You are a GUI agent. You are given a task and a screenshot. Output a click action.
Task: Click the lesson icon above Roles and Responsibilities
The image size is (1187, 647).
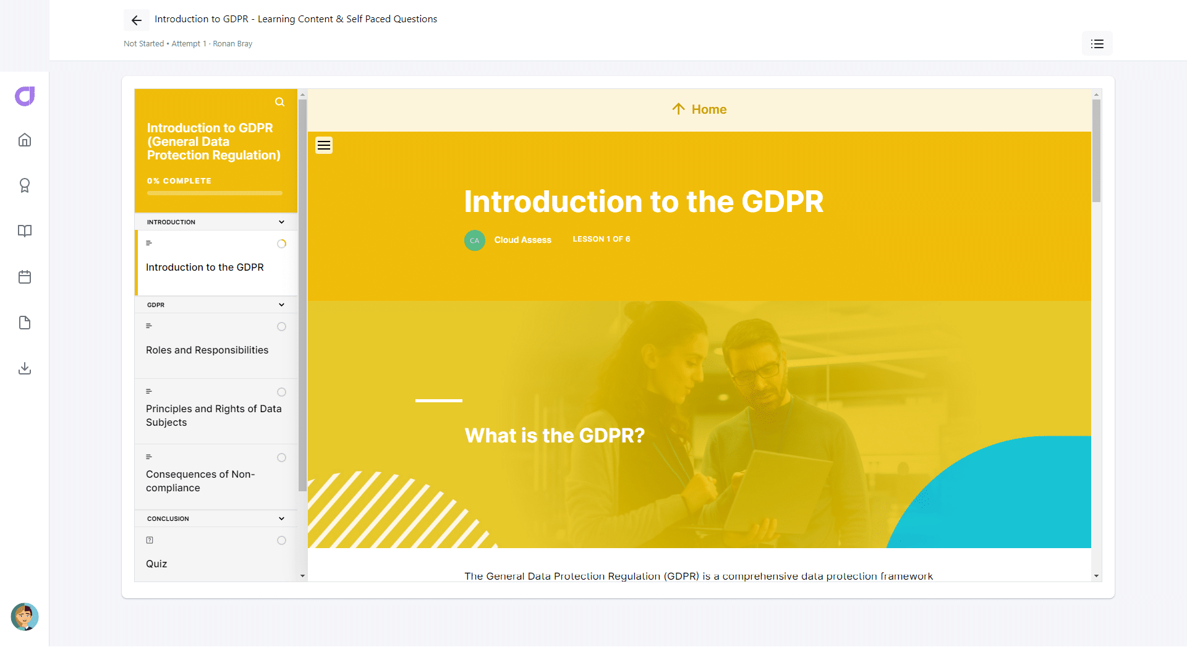pyautogui.click(x=149, y=326)
